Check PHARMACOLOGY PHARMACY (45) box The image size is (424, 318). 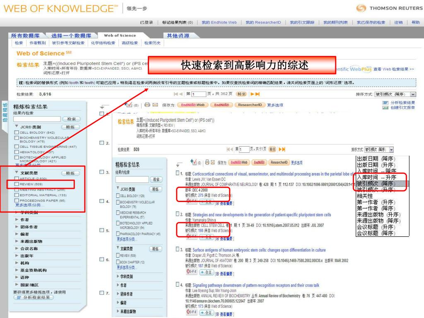tap(118, 234)
